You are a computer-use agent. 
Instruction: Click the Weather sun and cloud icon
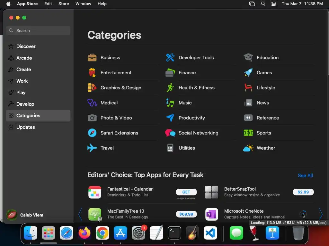click(x=248, y=148)
